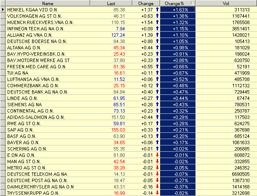Toggle sort arrow in Change% header
This screenshot has width=257, height=196.
coord(192,3)
